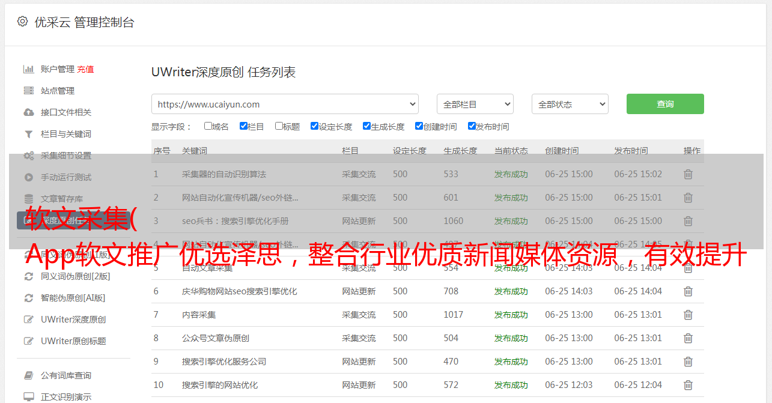Go to UWriter原创标题 menu item
The height and width of the screenshot is (403, 772).
pyautogui.click(x=73, y=341)
